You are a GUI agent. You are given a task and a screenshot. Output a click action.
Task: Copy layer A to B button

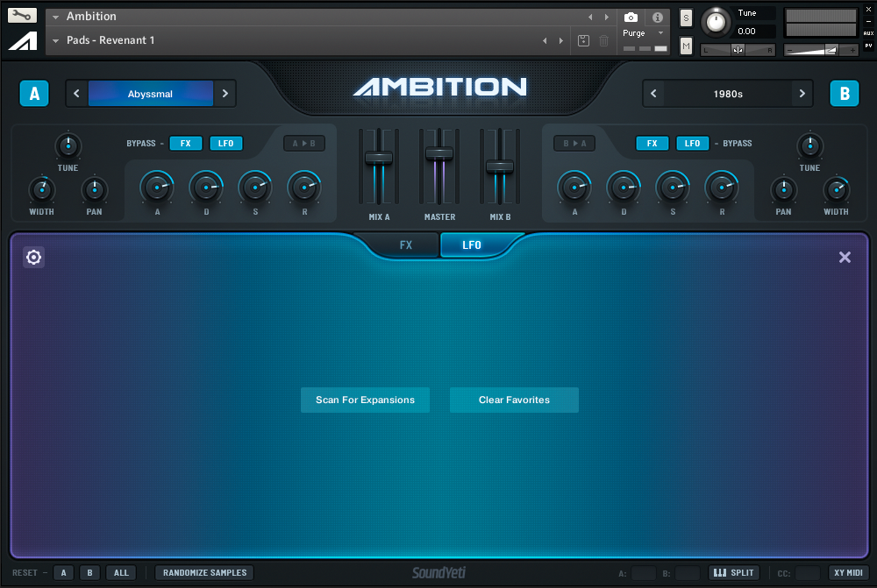(x=304, y=144)
